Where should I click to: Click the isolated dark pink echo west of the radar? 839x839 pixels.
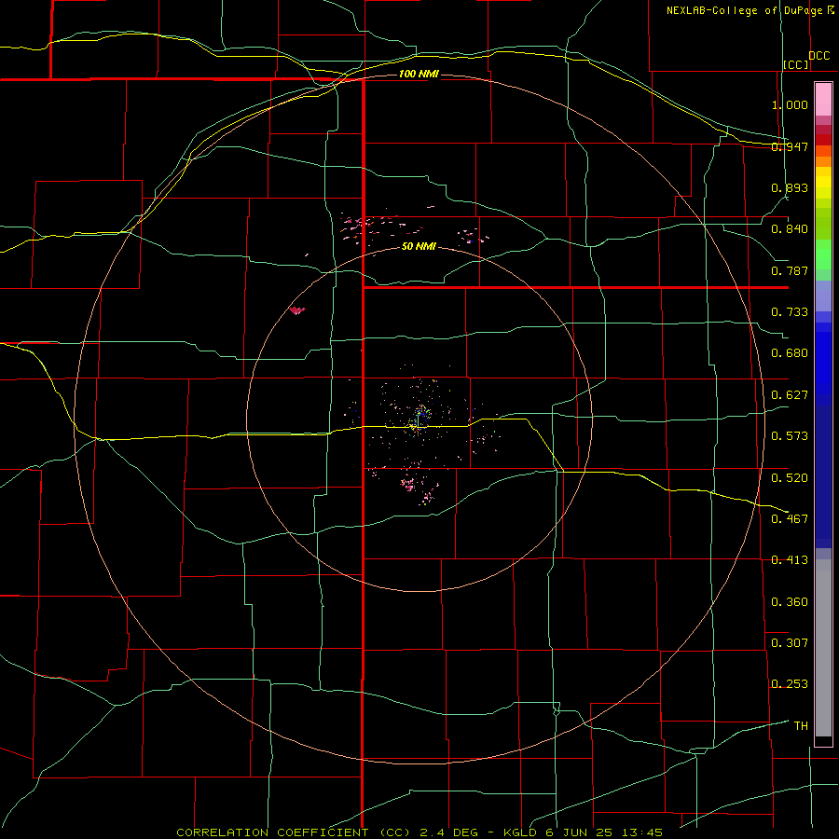tap(297, 310)
